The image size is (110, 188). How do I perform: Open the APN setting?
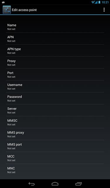[55, 38]
